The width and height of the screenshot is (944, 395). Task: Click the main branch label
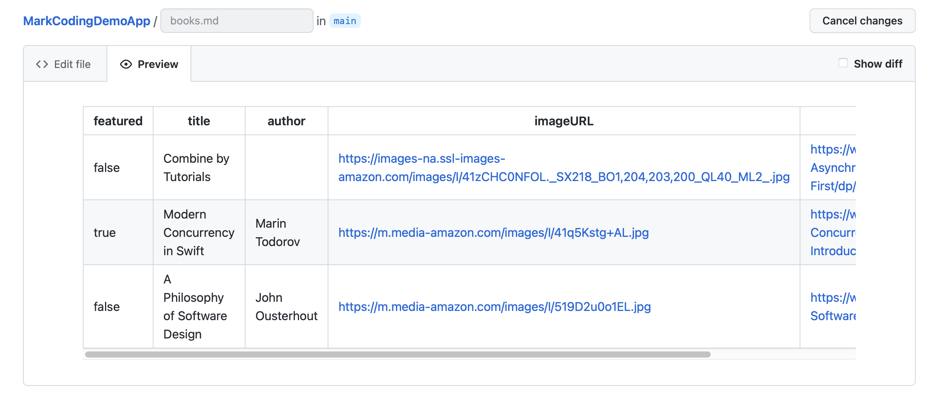[x=345, y=21]
